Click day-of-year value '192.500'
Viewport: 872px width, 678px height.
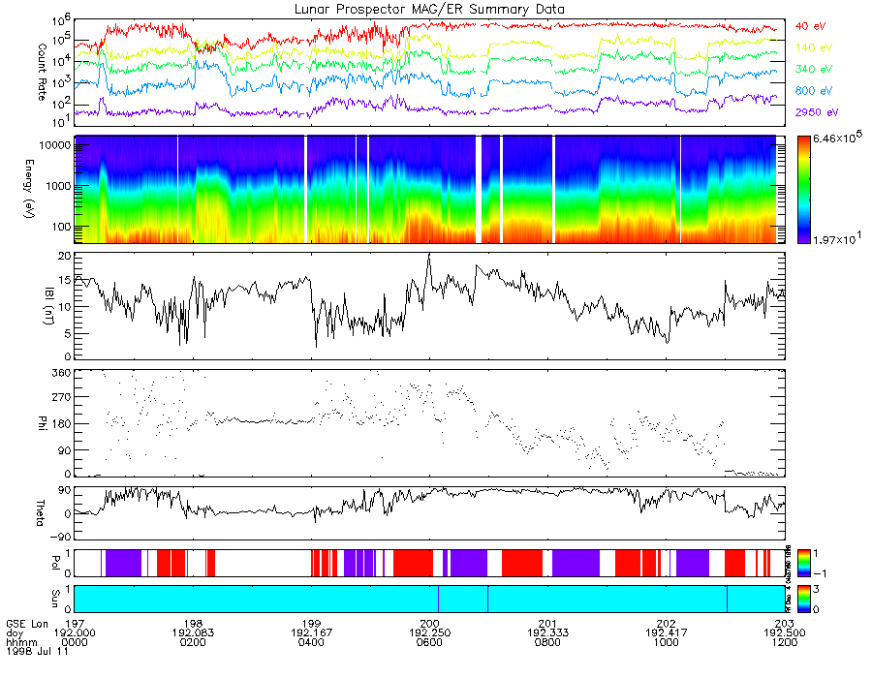(785, 633)
